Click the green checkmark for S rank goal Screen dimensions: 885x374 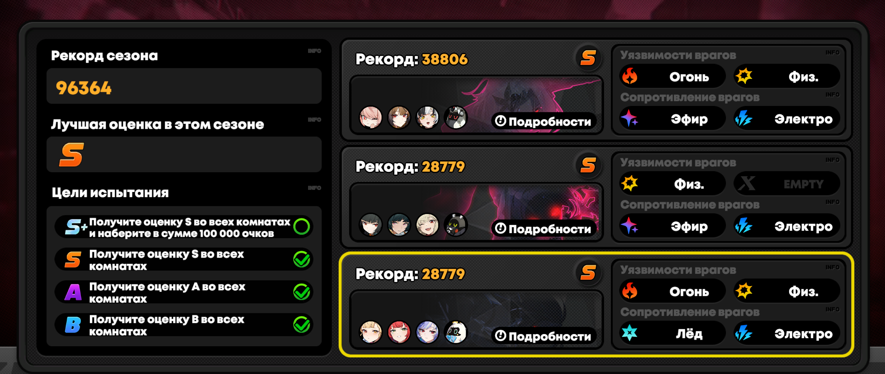point(301,259)
